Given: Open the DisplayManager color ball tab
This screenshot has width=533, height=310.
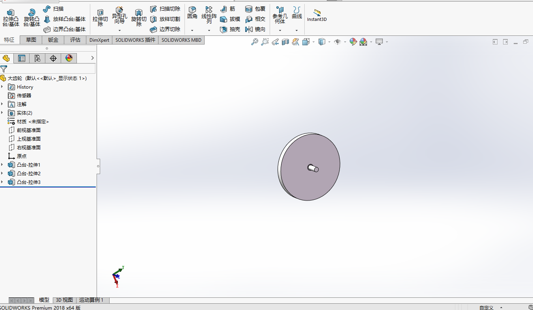Looking at the screenshot, I should (69, 58).
